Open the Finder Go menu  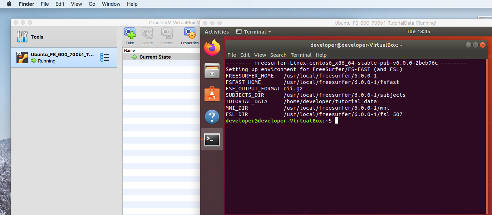[92, 4]
